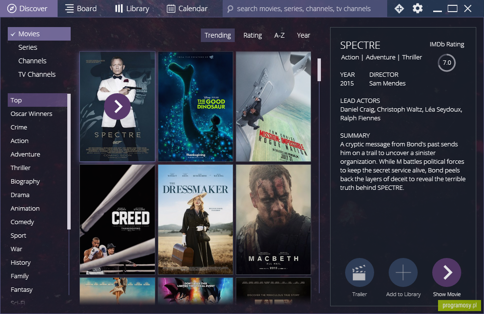Maximize the application window
This screenshot has height=314, width=484.
[x=453, y=9]
